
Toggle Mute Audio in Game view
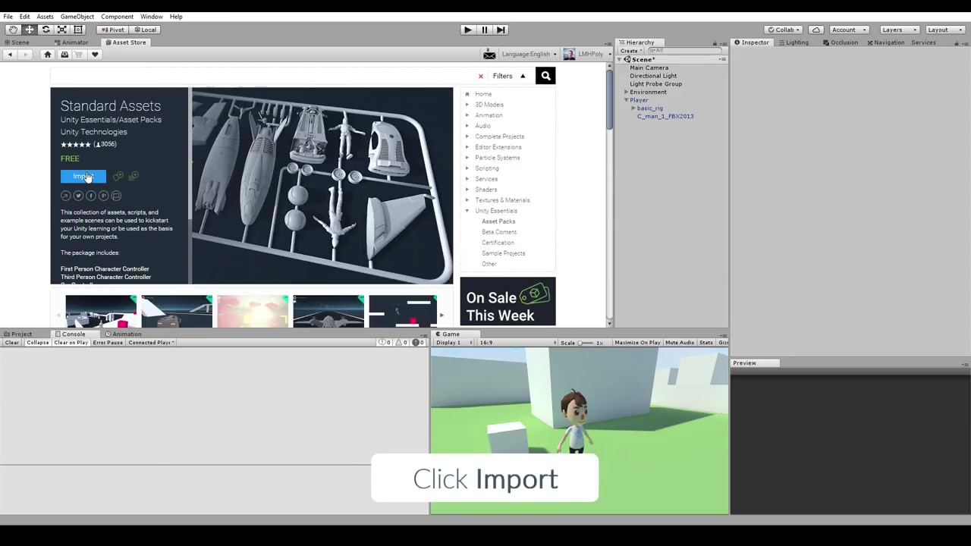coord(680,343)
